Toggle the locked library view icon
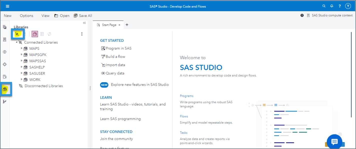 tap(35, 34)
